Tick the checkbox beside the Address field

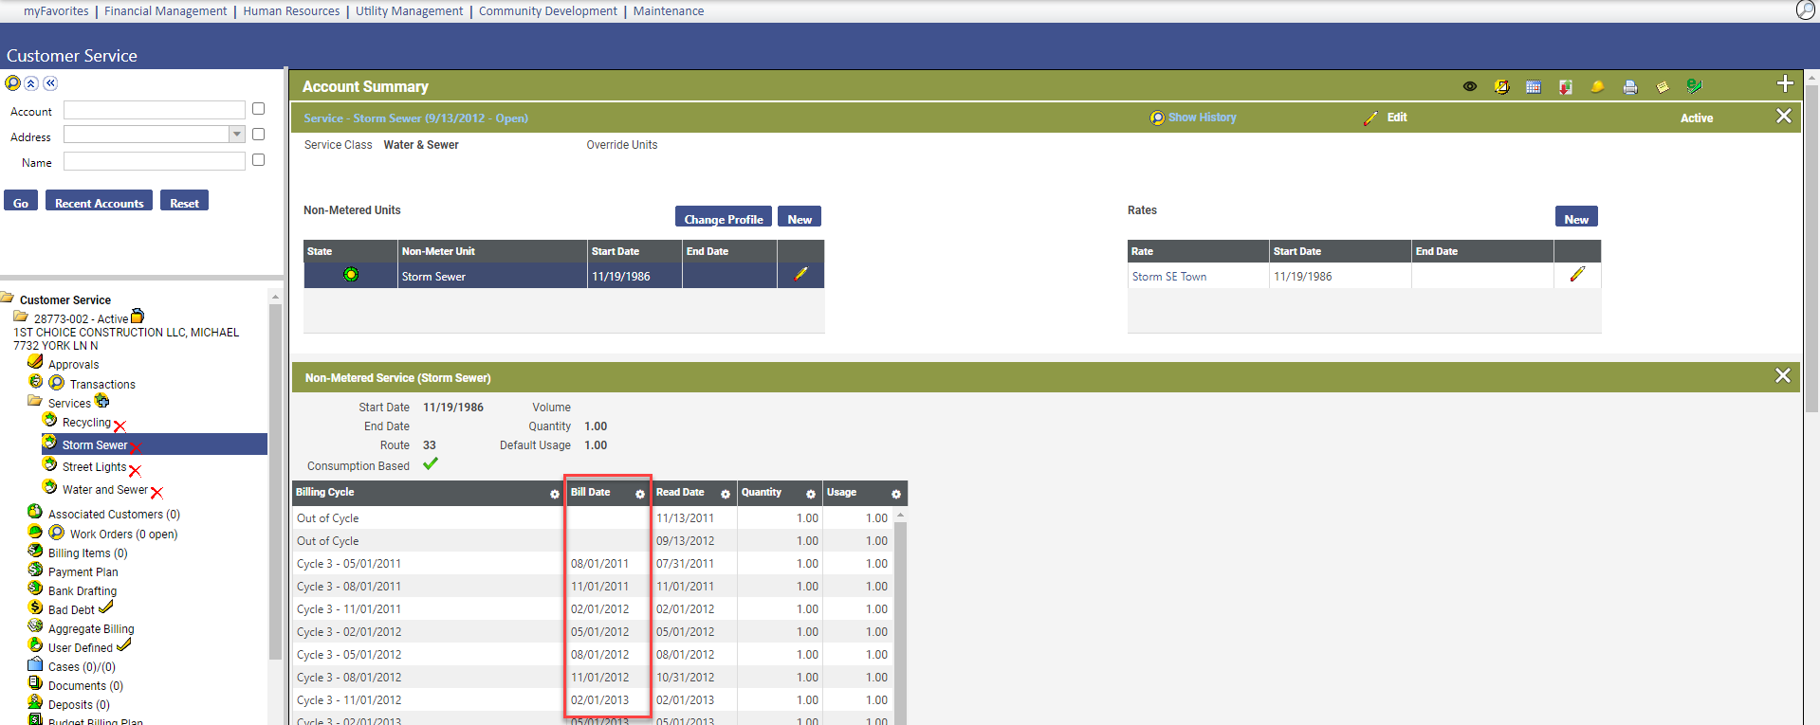pos(258,135)
